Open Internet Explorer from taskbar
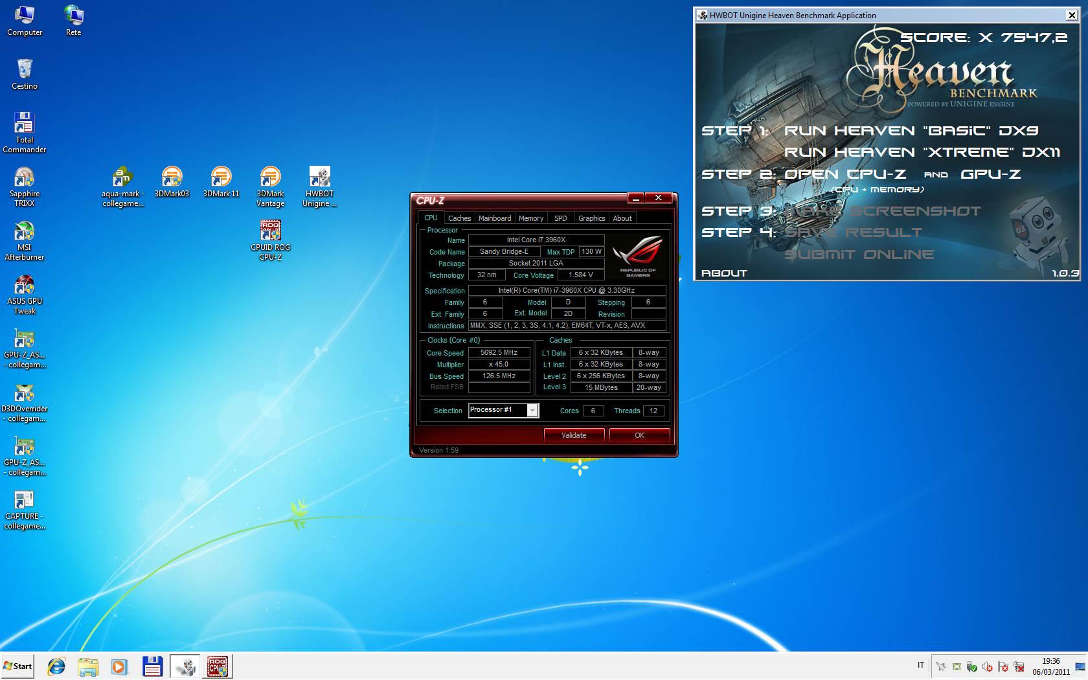This screenshot has height=680, width=1088. (56, 666)
